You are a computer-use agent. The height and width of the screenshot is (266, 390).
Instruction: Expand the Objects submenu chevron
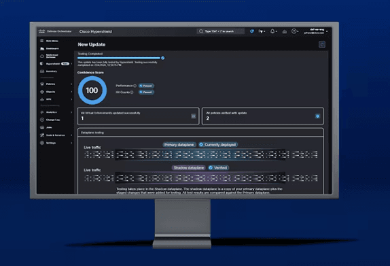(x=71, y=92)
